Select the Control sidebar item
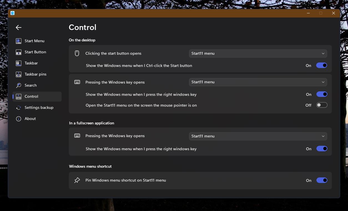 [31, 97]
